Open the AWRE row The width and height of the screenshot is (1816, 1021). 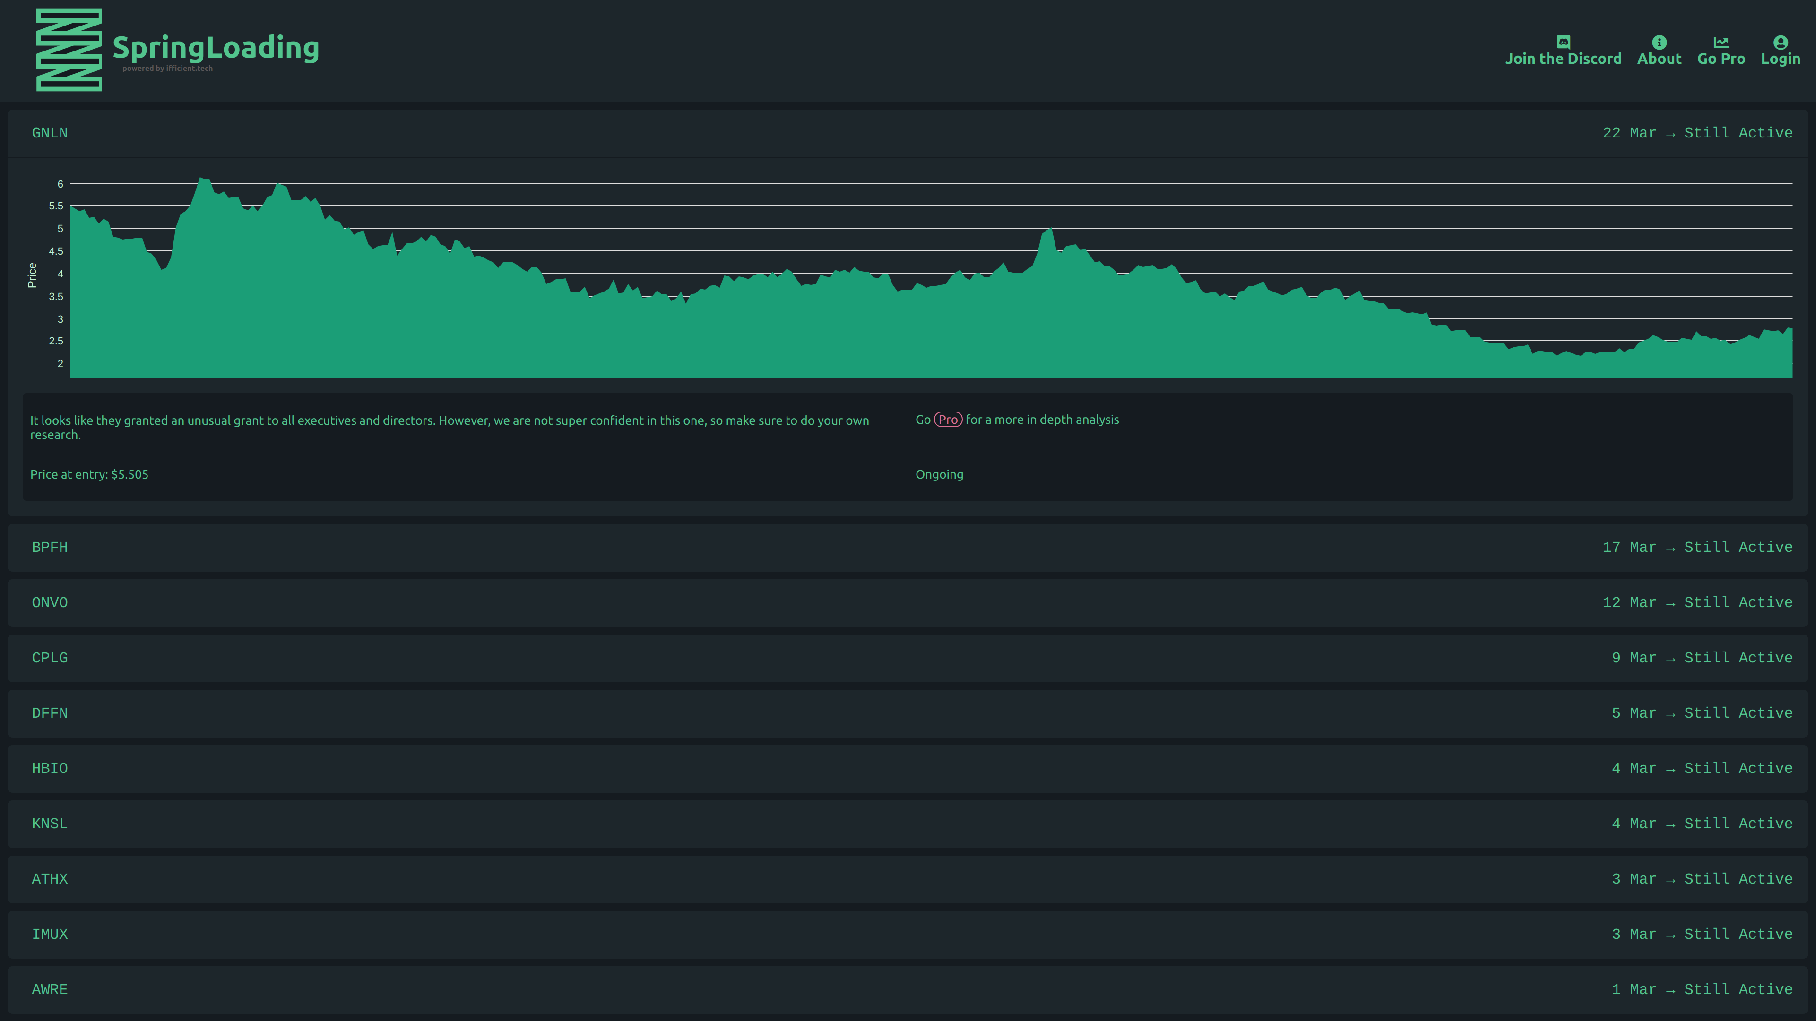pos(908,990)
